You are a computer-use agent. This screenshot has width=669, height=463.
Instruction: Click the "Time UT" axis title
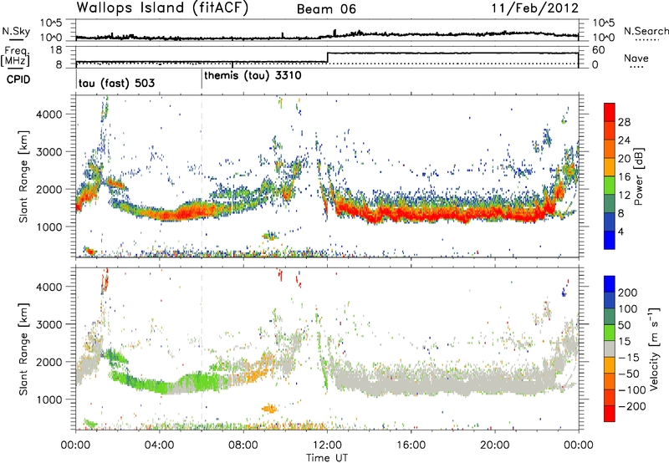coord(327,458)
